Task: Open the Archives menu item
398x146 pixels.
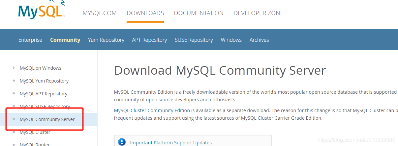Action: 259,40
